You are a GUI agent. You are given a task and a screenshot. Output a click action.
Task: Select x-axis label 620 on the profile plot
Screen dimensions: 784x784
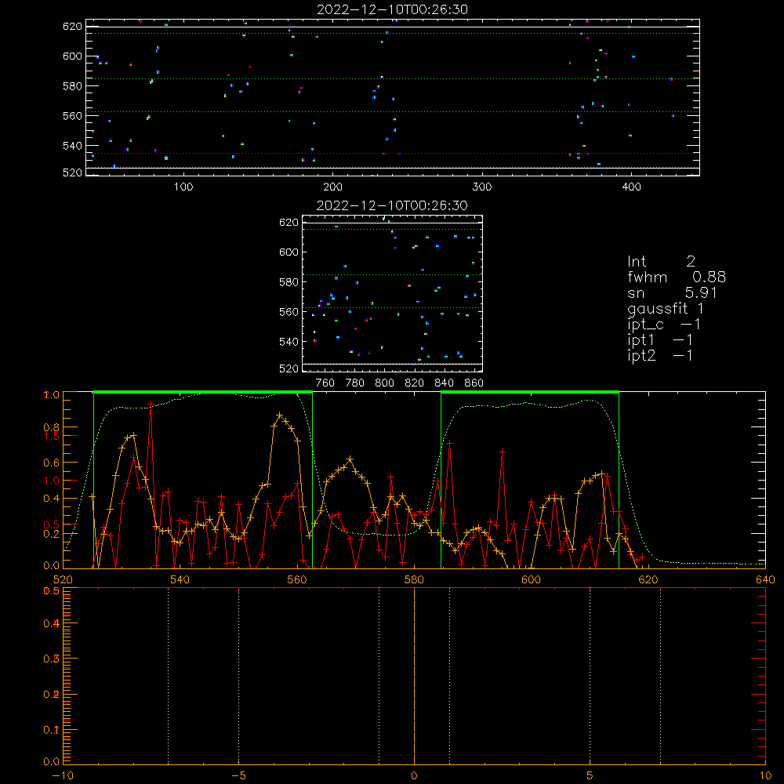click(648, 579)
